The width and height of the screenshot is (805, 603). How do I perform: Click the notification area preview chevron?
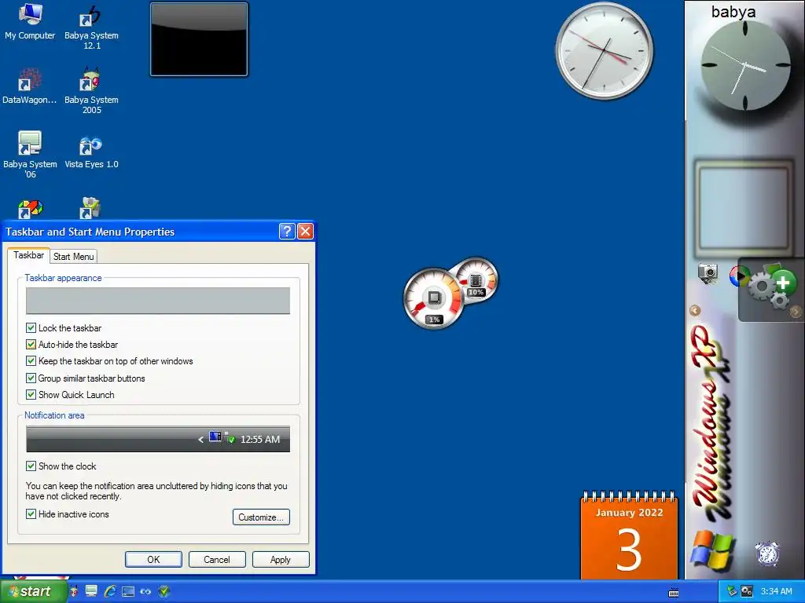(x=200, y=440)
